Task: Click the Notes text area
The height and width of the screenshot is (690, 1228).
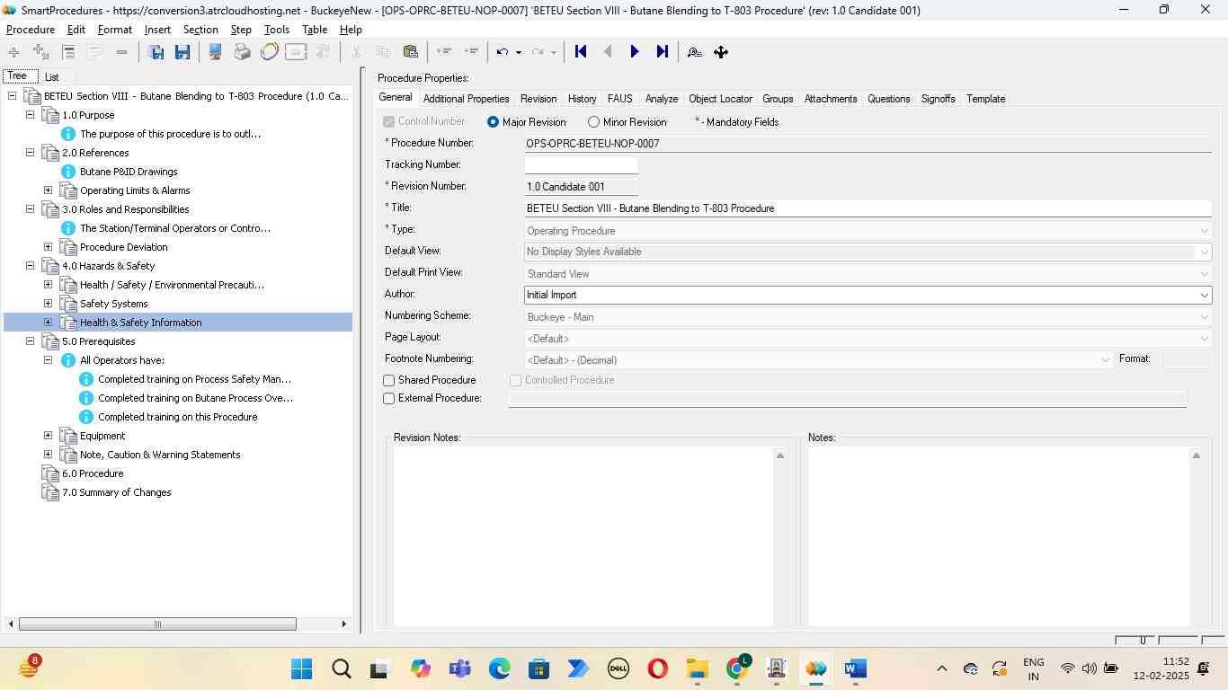Action: tap(997, 535)
